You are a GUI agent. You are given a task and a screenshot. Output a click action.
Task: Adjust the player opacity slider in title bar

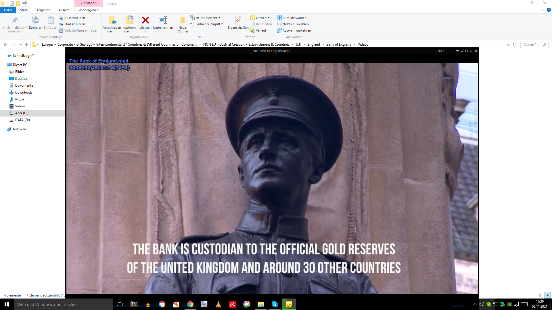[x=454, y=51]
